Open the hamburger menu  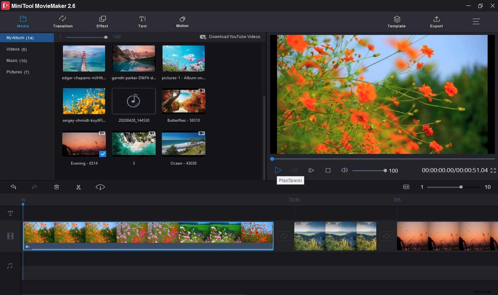(x=476, y=21)
